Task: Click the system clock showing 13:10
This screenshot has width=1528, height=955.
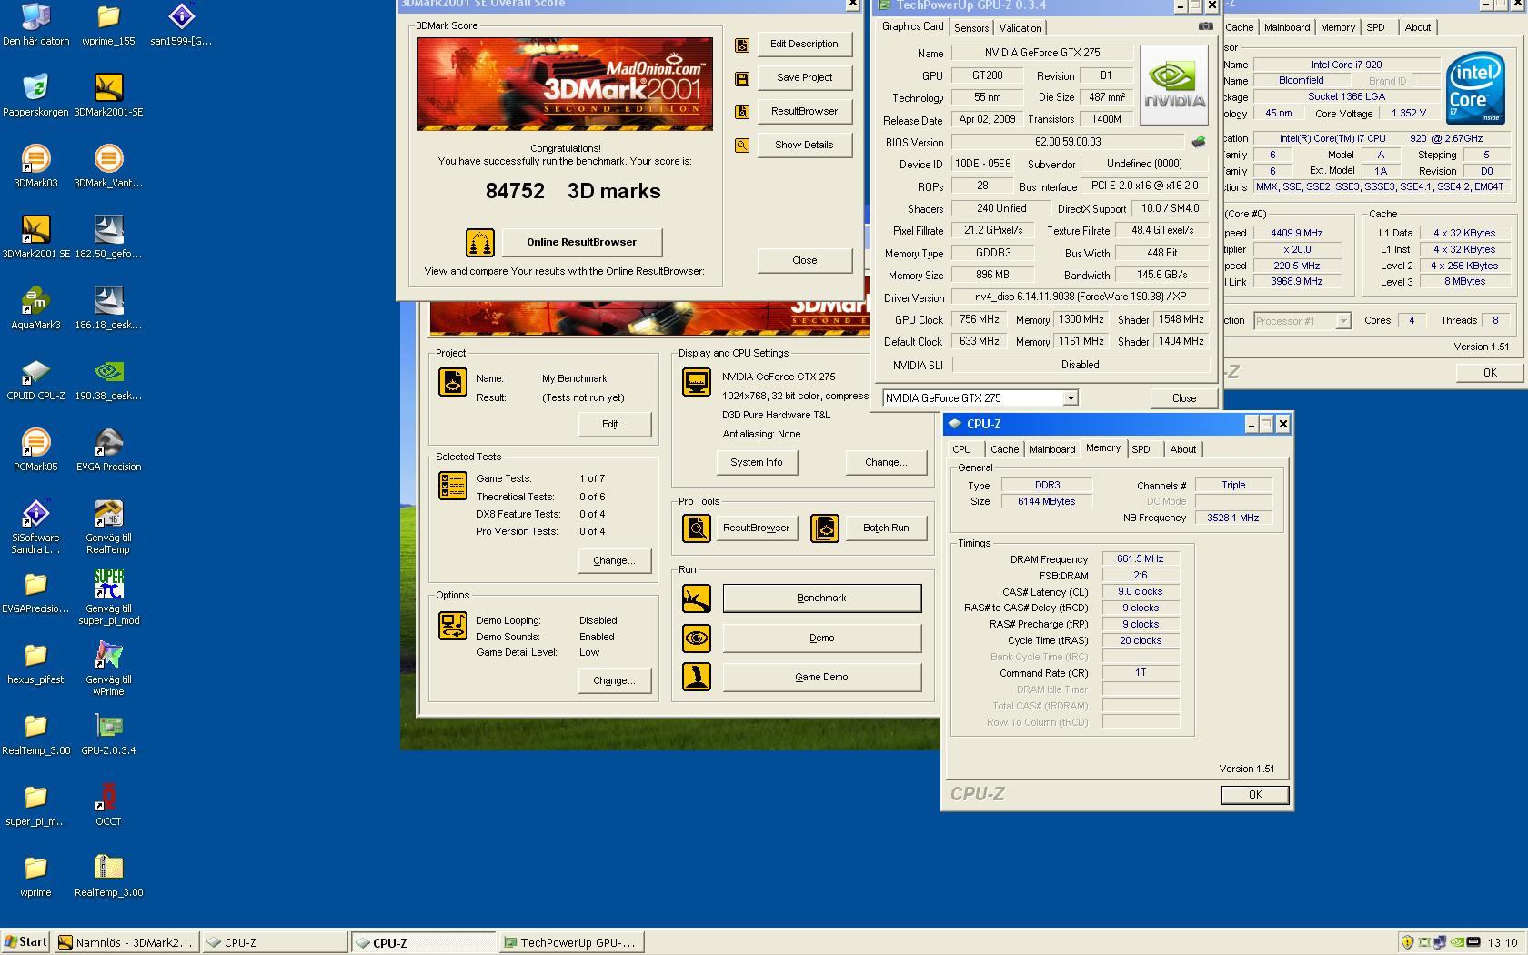Action: pyautogui.click(x=1503, y=942)
